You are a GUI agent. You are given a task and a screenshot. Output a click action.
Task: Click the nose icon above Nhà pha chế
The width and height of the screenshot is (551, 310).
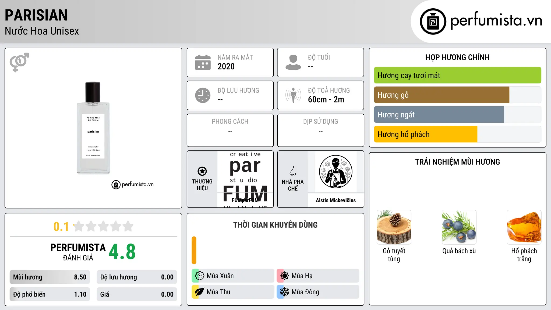(x=293, y=171)
